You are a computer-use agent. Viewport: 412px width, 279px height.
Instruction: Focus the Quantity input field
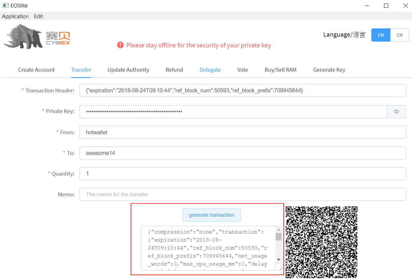(x=243, y=174)
